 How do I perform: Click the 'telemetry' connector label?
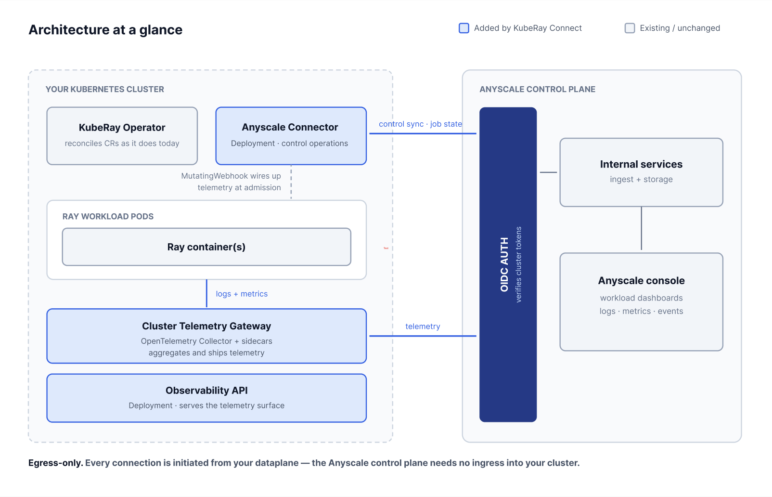423,326
